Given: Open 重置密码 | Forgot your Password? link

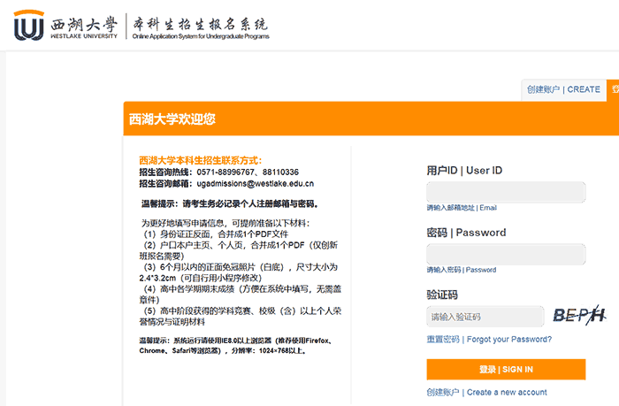Looking at the screenshot, I should [x=489, y=340].
